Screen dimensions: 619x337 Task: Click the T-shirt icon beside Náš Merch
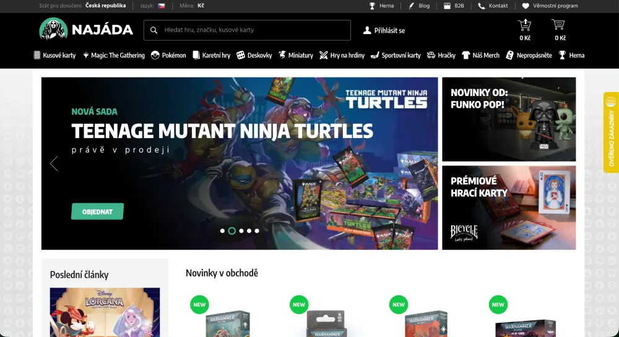[466, 55]
